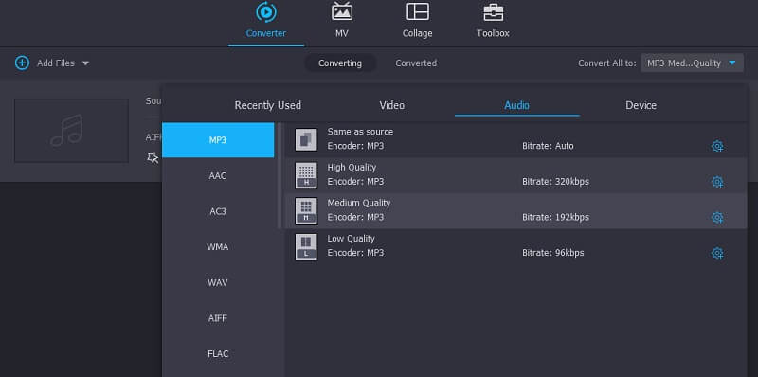Open settings gear for Same as source
The width and height of the screenshot is (758, 377).
coord(717,146)
